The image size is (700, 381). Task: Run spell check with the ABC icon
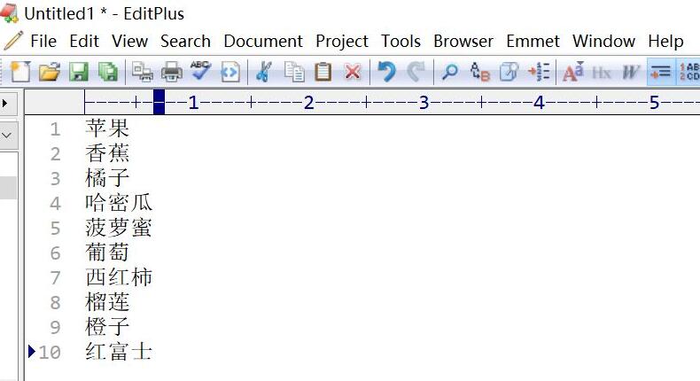(200, 72)
